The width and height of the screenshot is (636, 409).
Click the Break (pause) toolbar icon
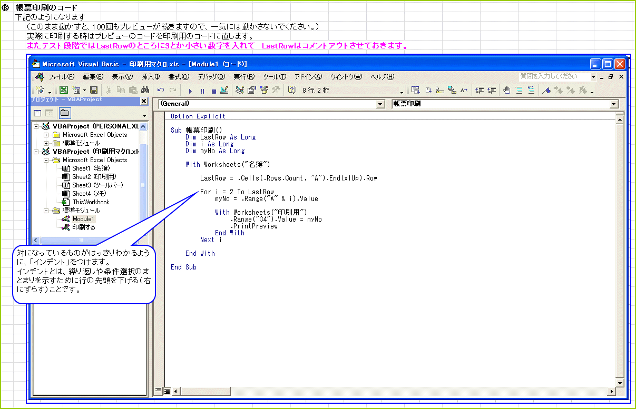click(202, 91)
